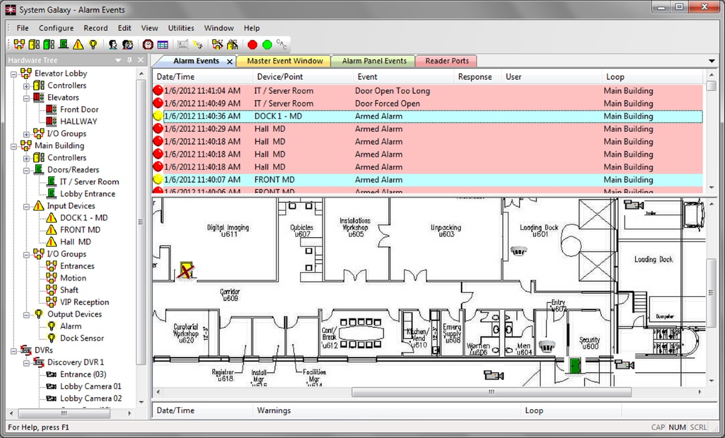
Task: Click the clock schedules toolbar icon
Action: coord(147,44)
